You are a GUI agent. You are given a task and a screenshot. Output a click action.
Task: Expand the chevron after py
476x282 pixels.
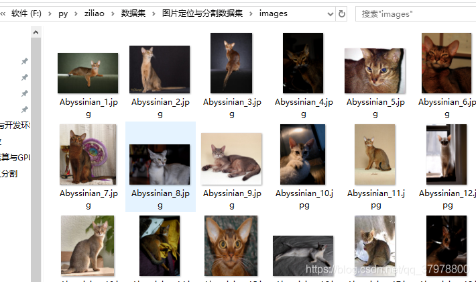76,13
